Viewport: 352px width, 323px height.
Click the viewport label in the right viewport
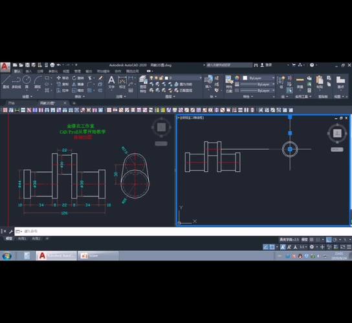[192, 118]
